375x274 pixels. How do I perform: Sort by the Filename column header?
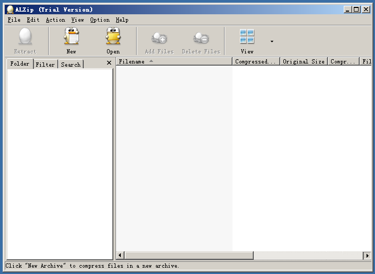coord(174,61)
